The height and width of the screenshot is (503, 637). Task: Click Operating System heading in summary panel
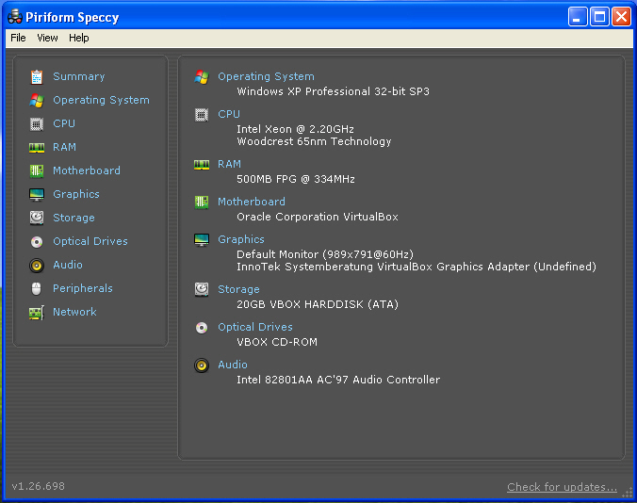point(266,76)
